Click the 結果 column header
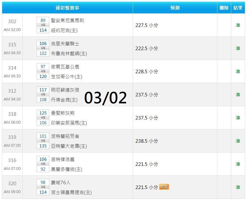This screenshot has height=202, width=248. pos(238,8)
